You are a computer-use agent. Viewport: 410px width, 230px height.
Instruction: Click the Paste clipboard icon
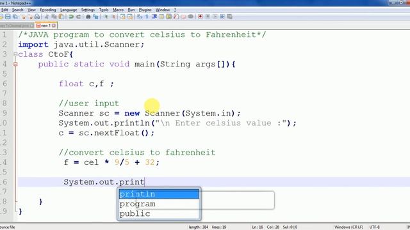pos(61,17)
